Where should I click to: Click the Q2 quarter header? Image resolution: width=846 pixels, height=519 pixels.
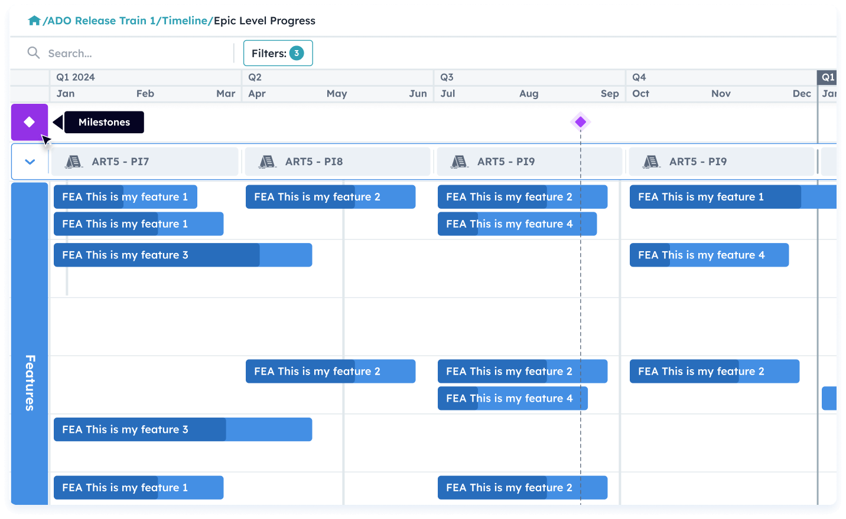255,77
